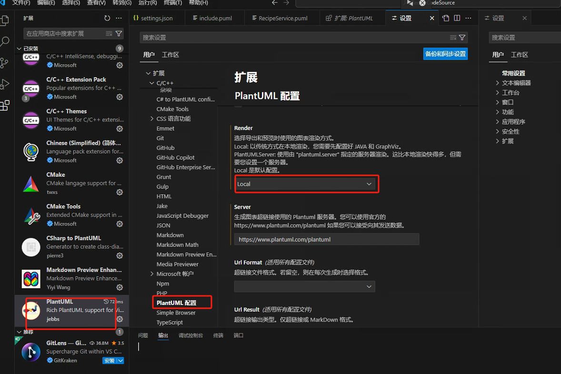This screenshot has height=374, width=561.
Task: Open manage gear for Markdown Preview Enhanced
Action: [120, 287]
